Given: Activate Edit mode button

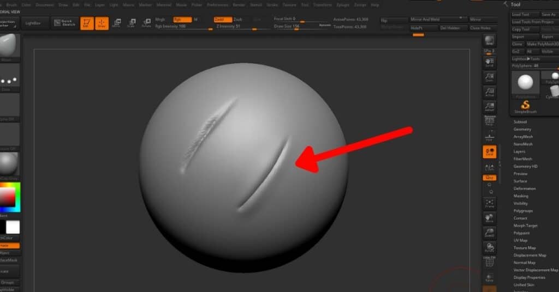Looking at the screenshot, I should [87, 23].
